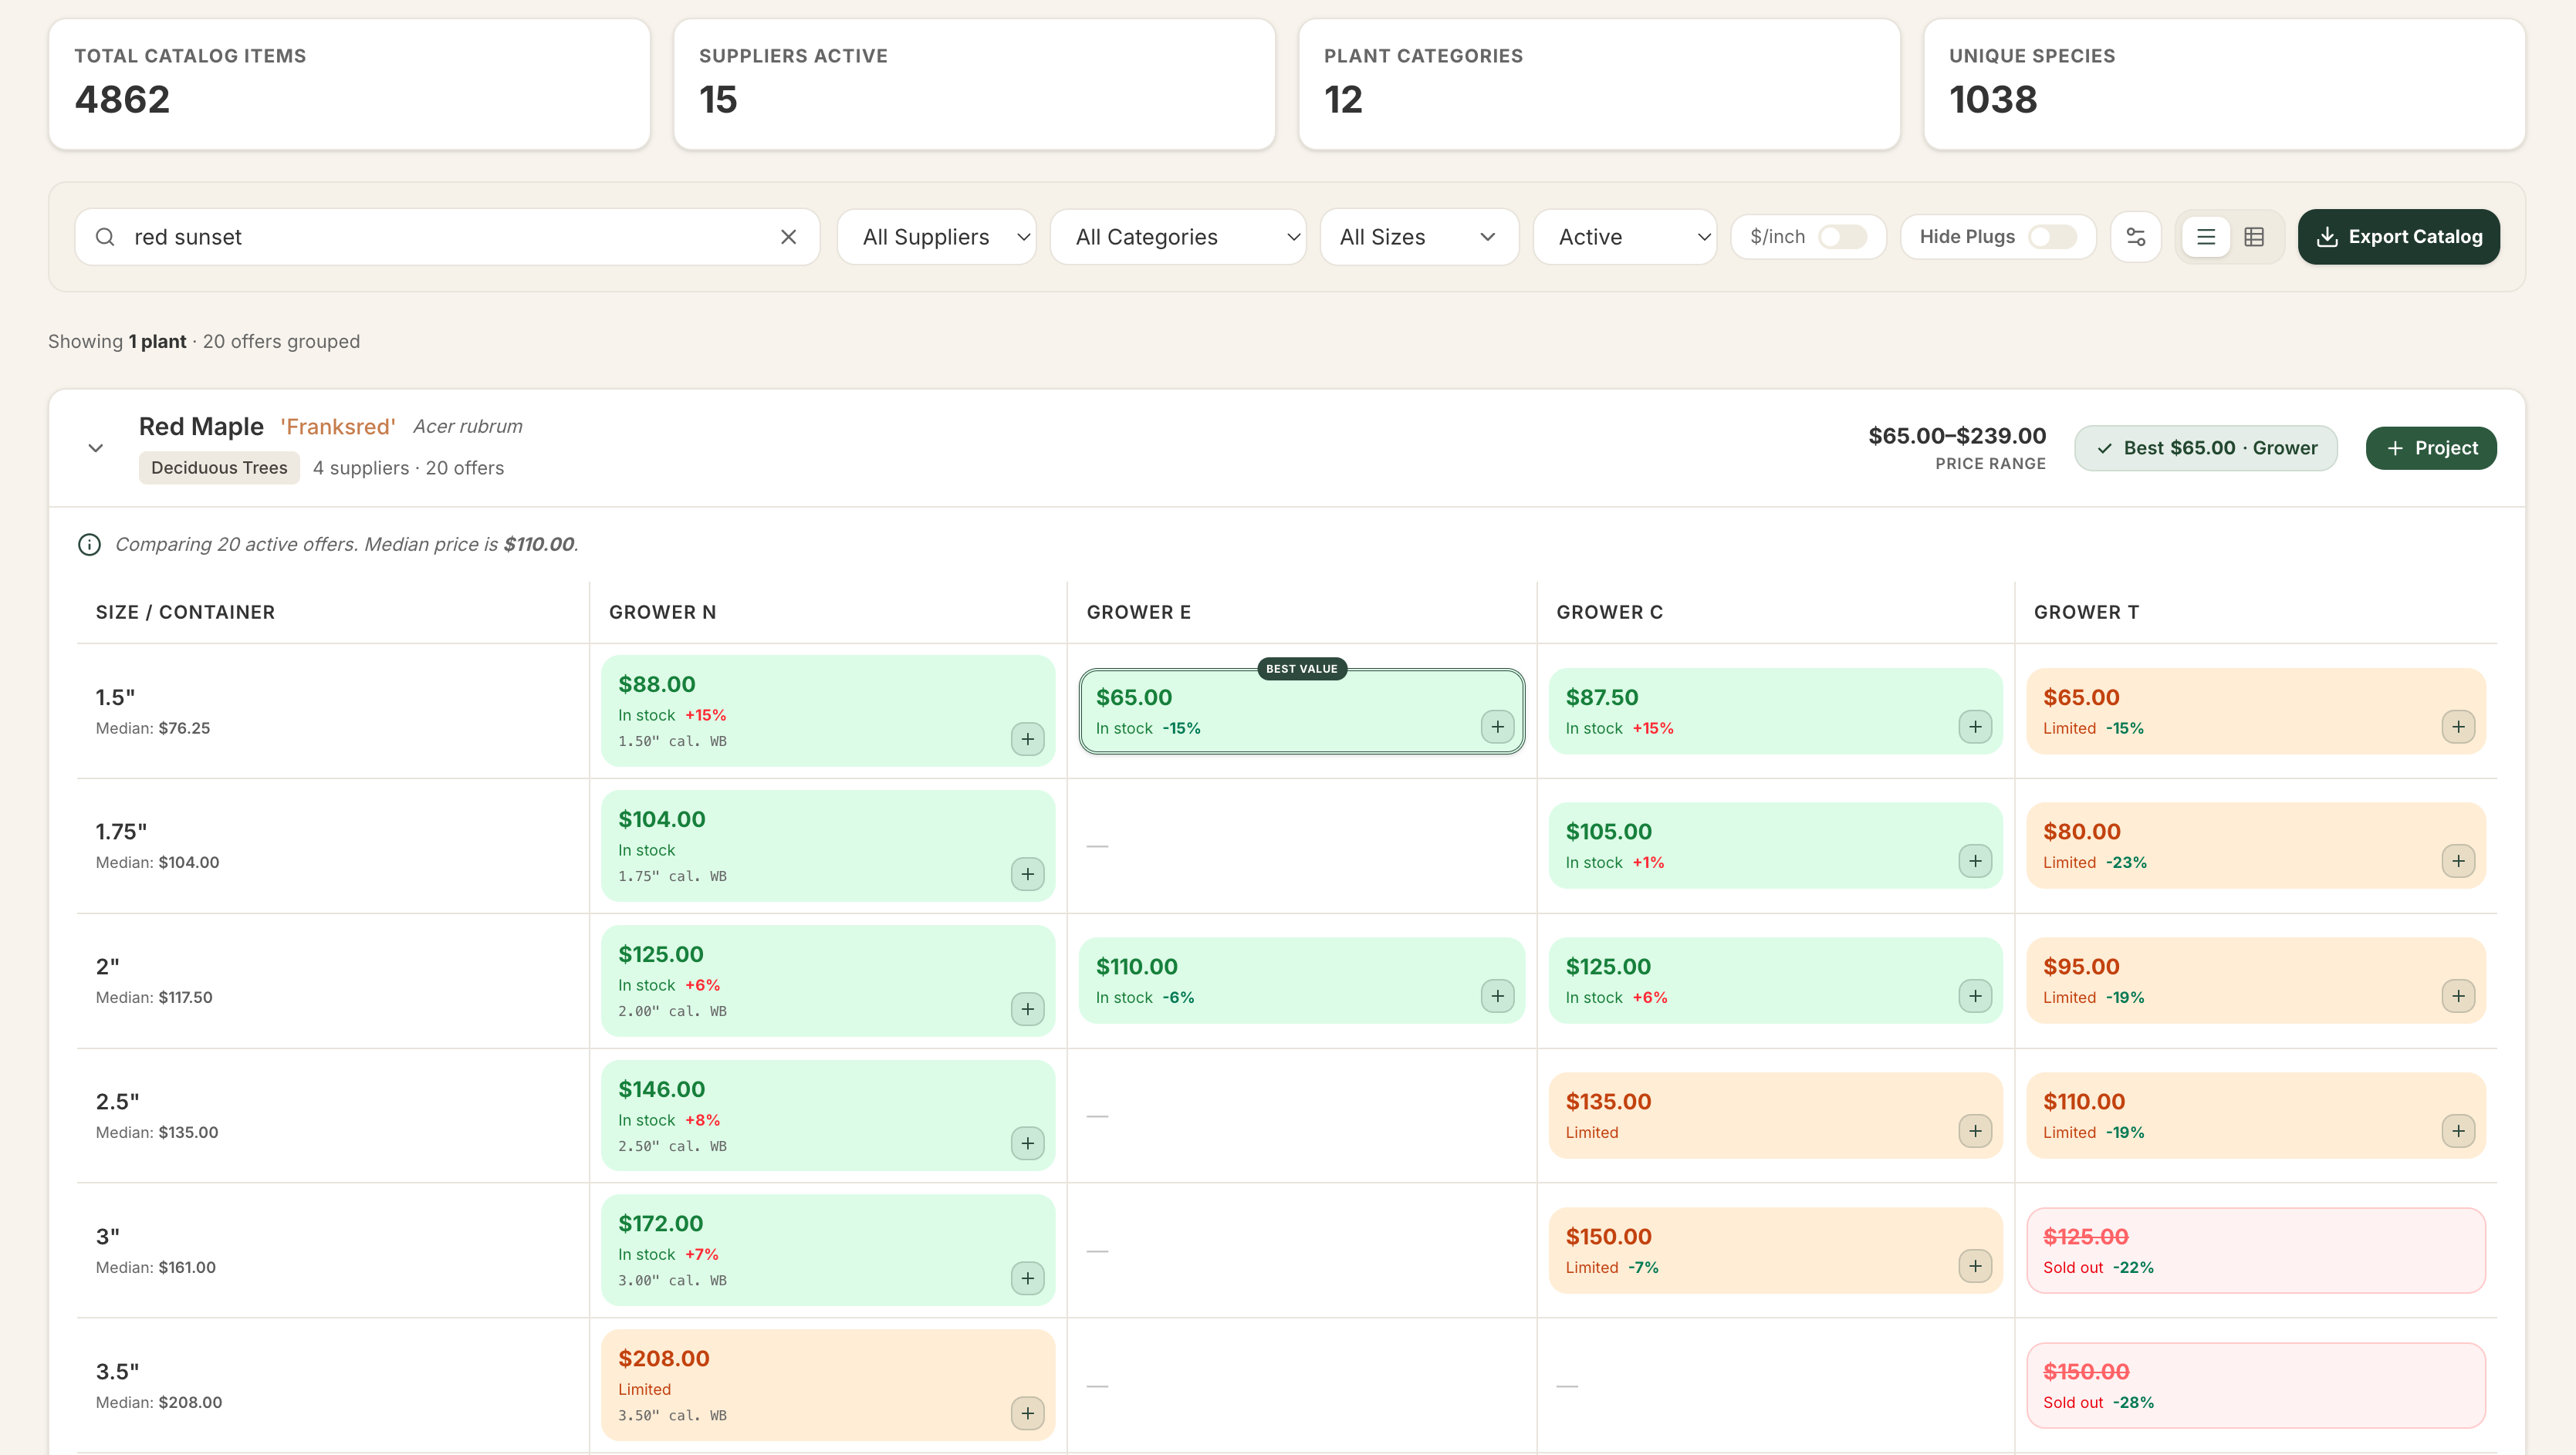Add Grower T $110.00 limited offer
The image size is (2576, 1455).
(x=2458, y=1131)
